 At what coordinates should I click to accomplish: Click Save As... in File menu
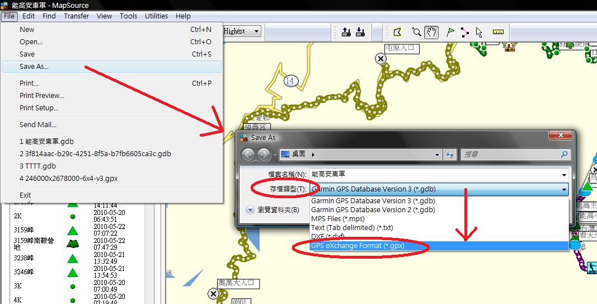(x=34, y=67)
